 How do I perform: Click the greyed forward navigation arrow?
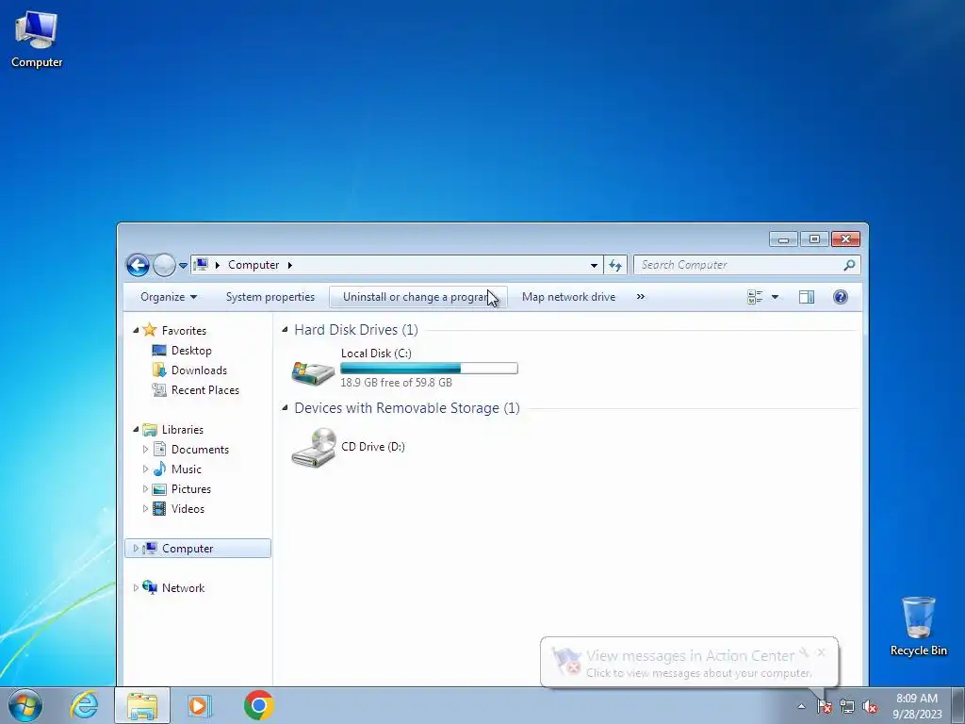click(164, 265)
